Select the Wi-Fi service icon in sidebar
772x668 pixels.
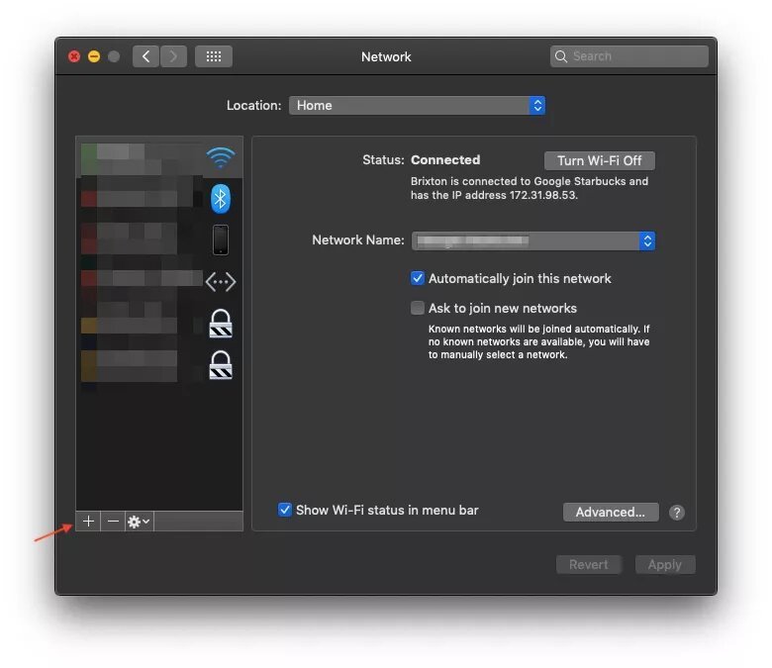pyautogui.click(x=220, y=157)
